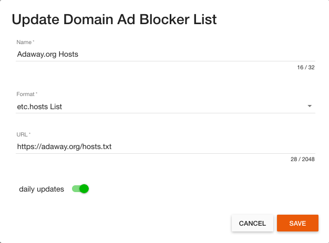This screenshot has height=243, width=329.
Task: Click the Name field label
Action: click(x=25, y=42)
